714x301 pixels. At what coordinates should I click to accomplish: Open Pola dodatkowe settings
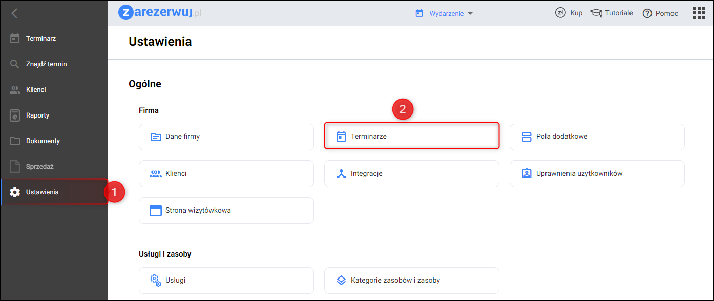point(597,137)
